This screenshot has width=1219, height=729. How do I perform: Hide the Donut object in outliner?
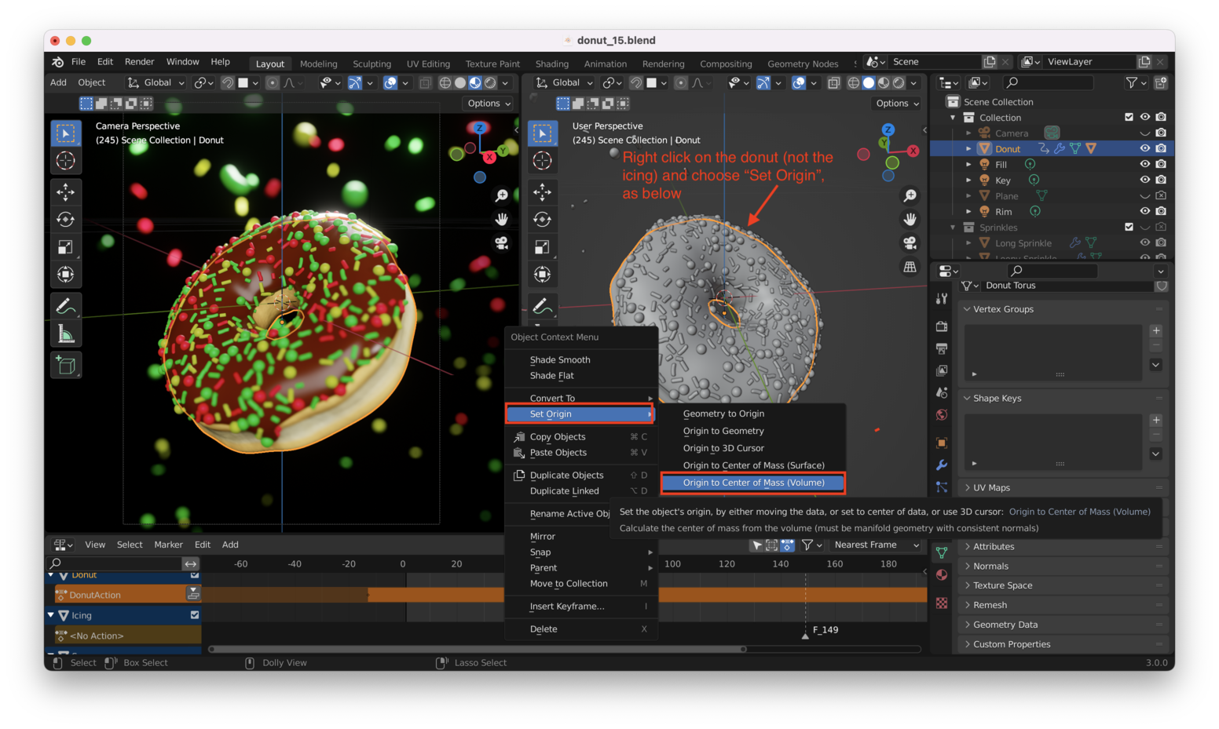[x=1144, y=148]
